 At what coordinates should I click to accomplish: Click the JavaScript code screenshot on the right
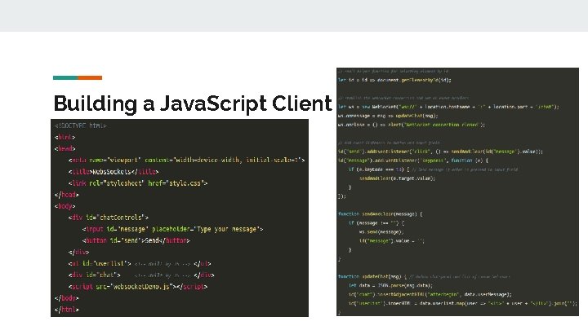pyautogui.click(x=457, y=191)
